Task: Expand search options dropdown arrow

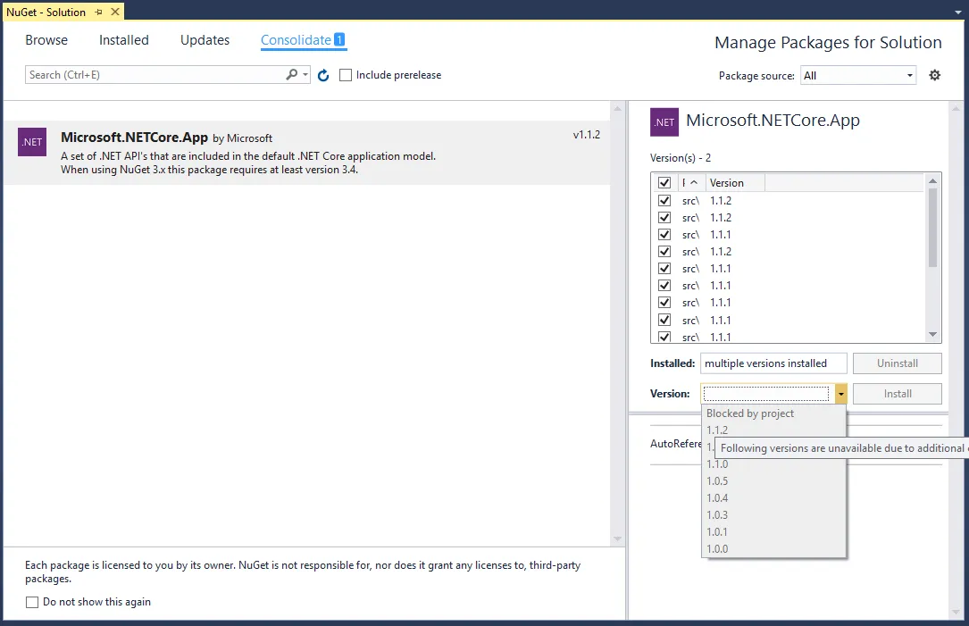Action: pyautogui.click(x=305, y=74)
